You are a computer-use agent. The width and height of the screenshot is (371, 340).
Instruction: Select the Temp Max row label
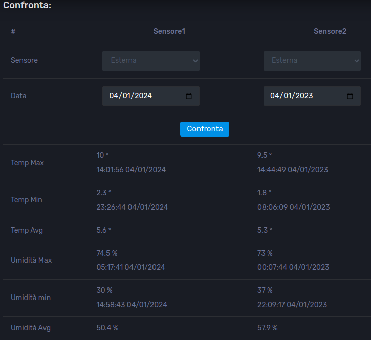point(27,163)
